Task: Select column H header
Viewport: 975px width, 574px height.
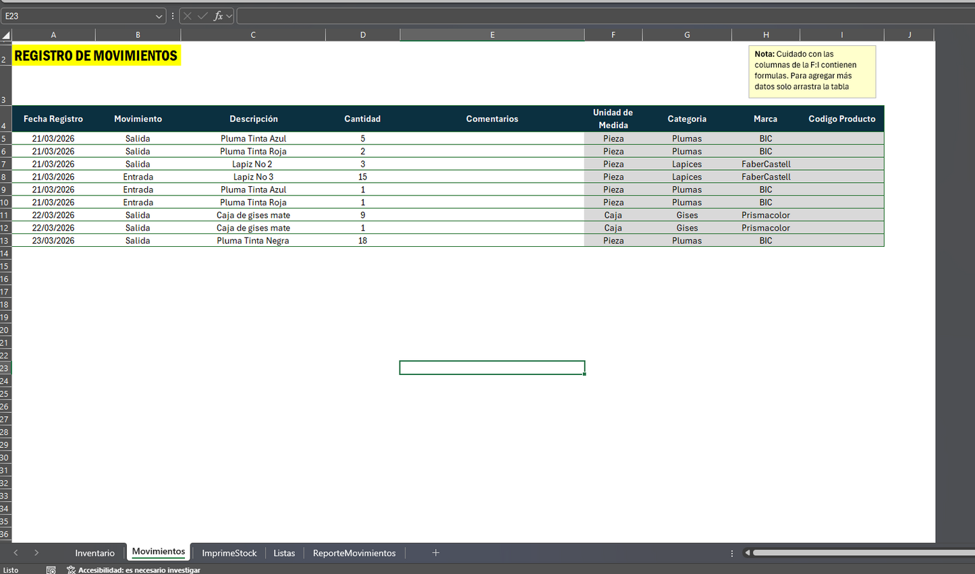Action: 766,35
